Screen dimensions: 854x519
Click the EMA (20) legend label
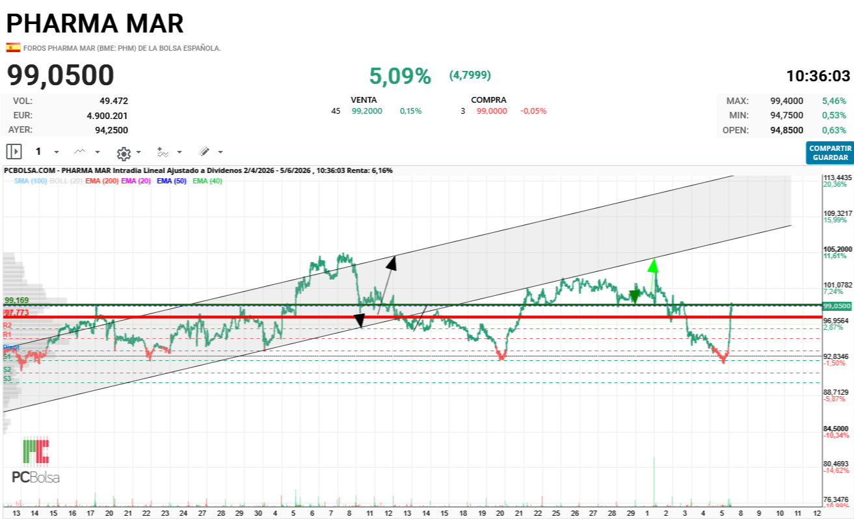pos(135,181)
